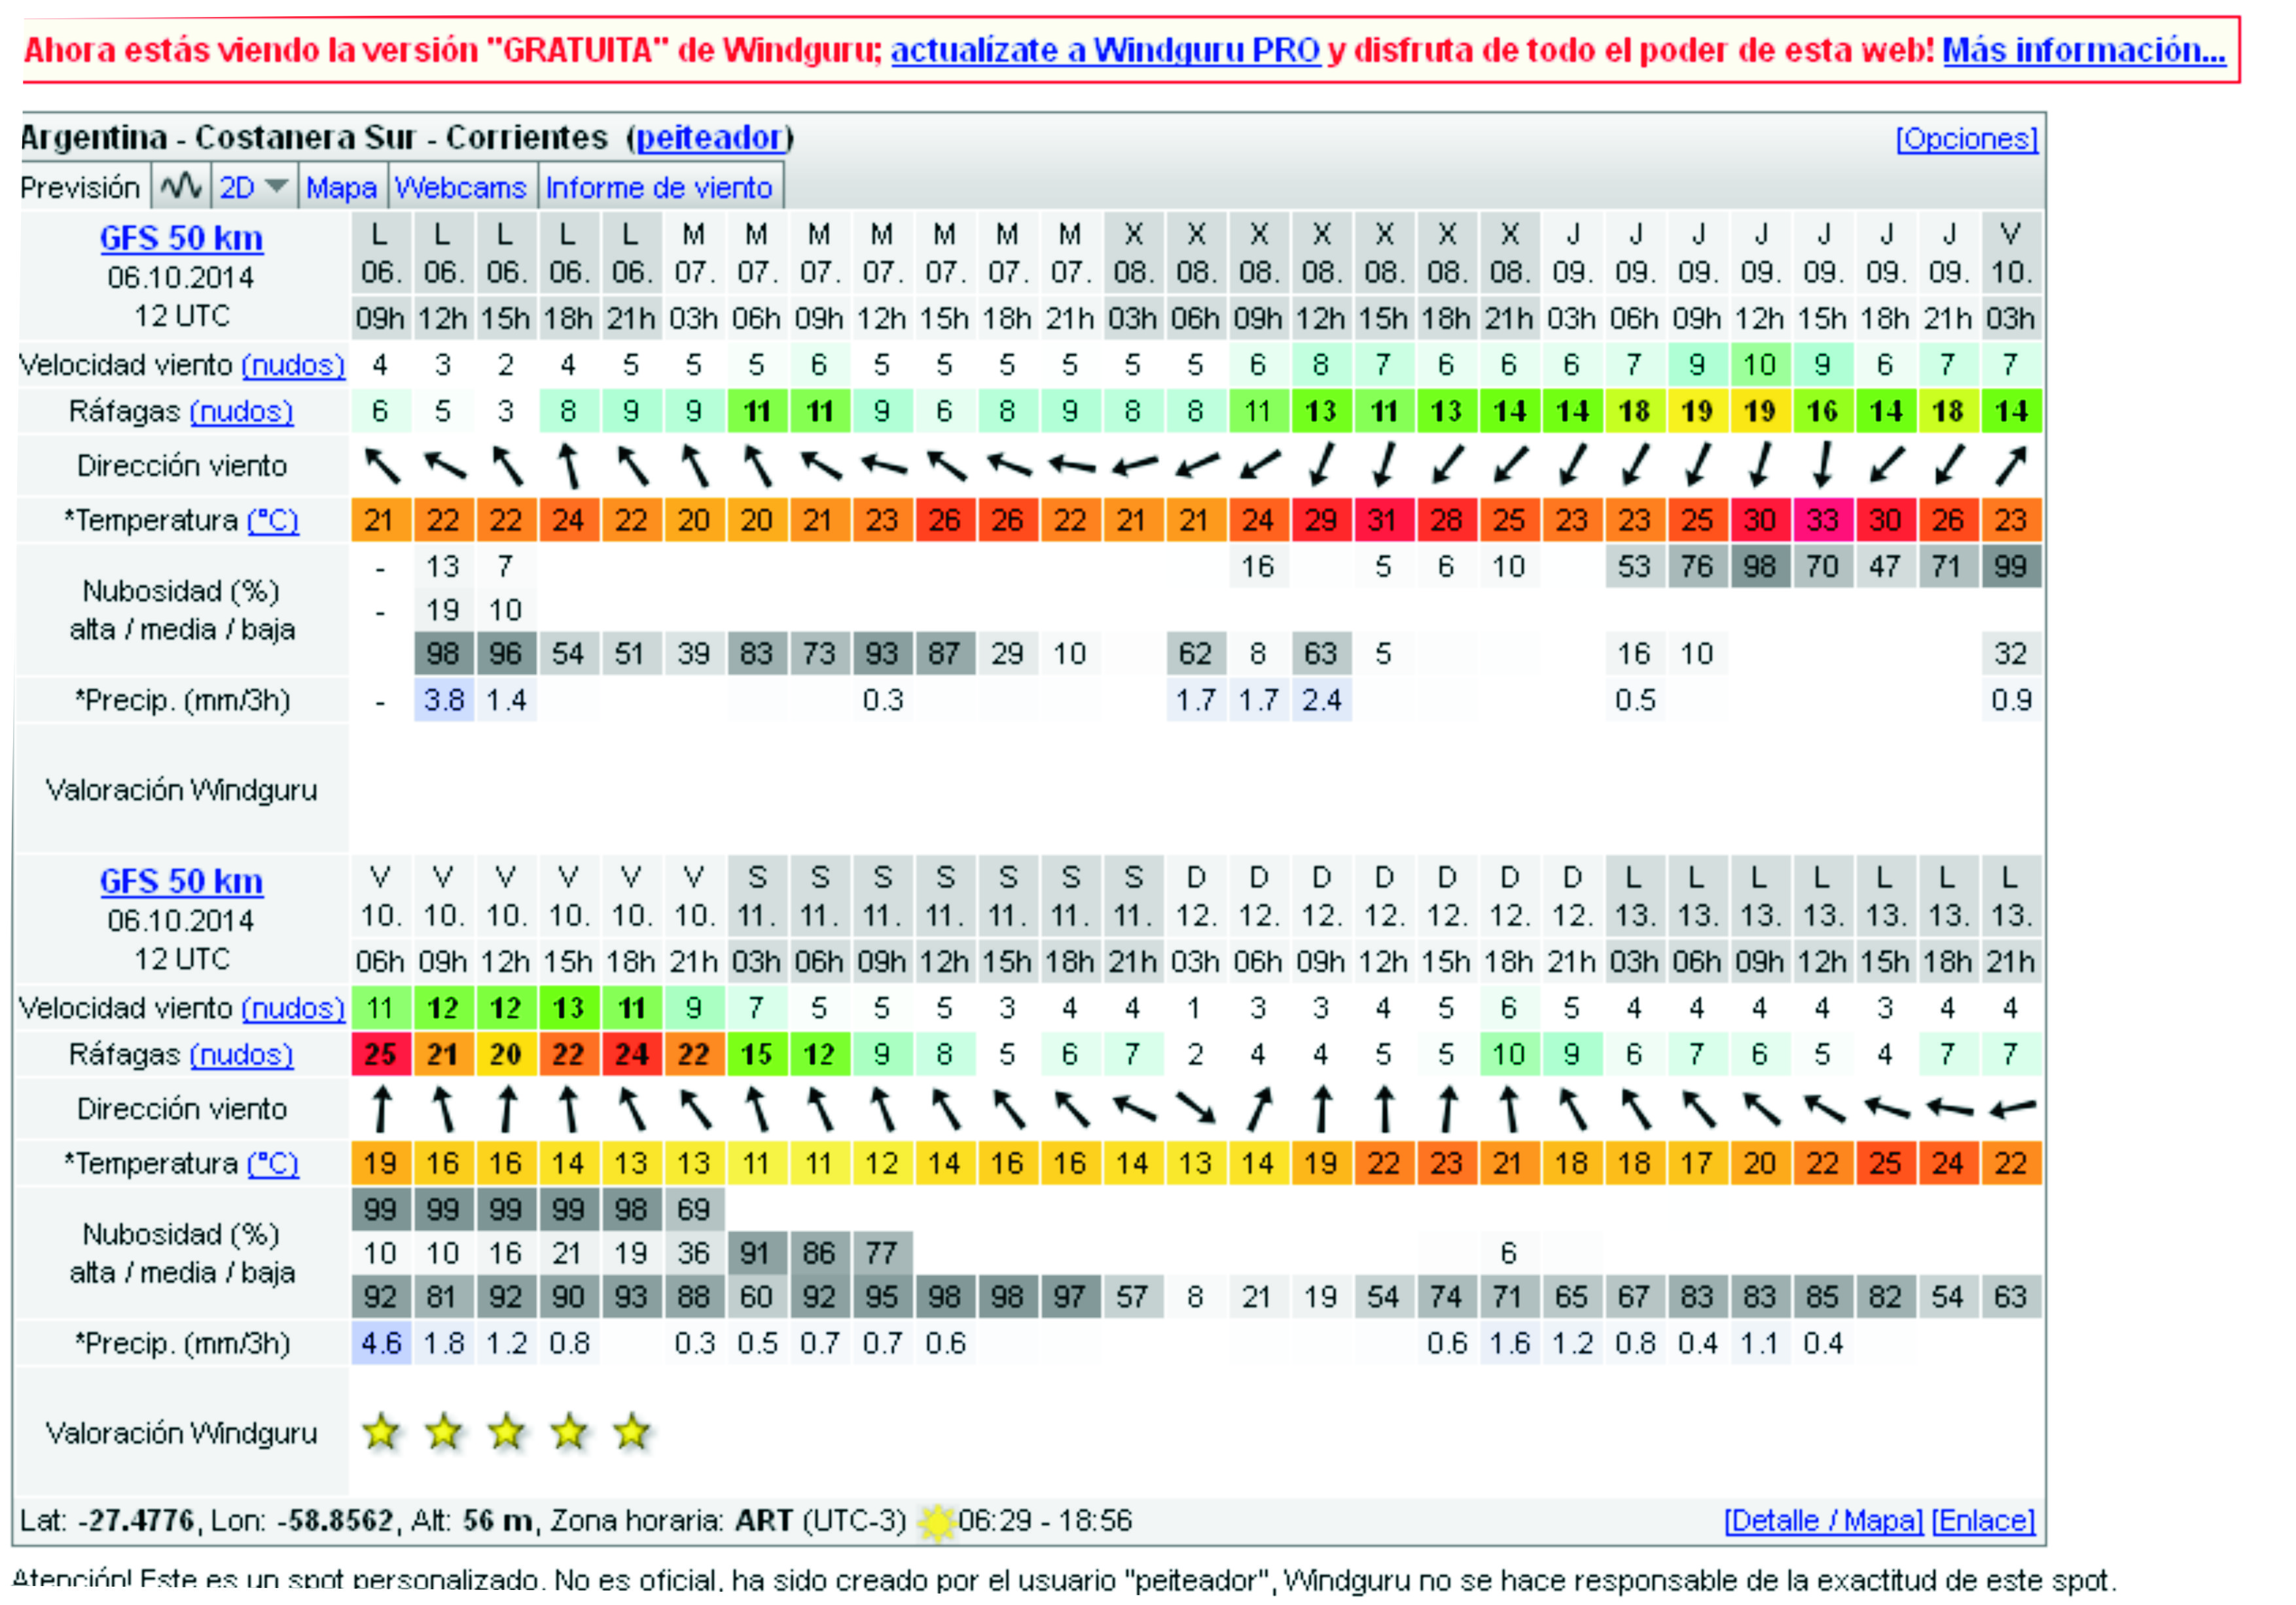Click wind arrow for J 09. 18h
The image size is (2296, 1605).
coord(1886,466)
